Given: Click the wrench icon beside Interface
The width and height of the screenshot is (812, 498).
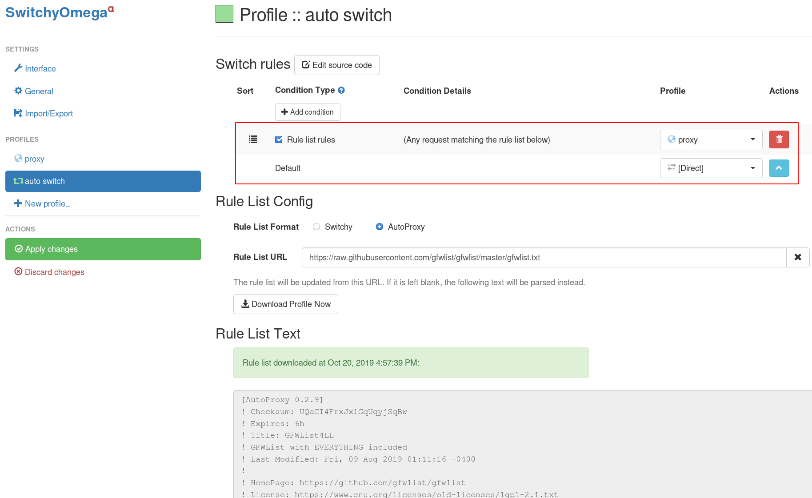Looking at the screenshot, I should point(19,68).
